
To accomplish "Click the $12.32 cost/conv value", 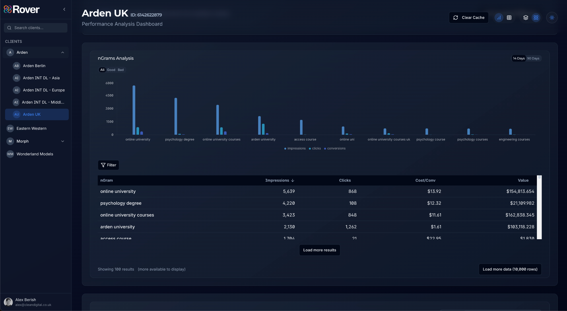I will 434,203.
